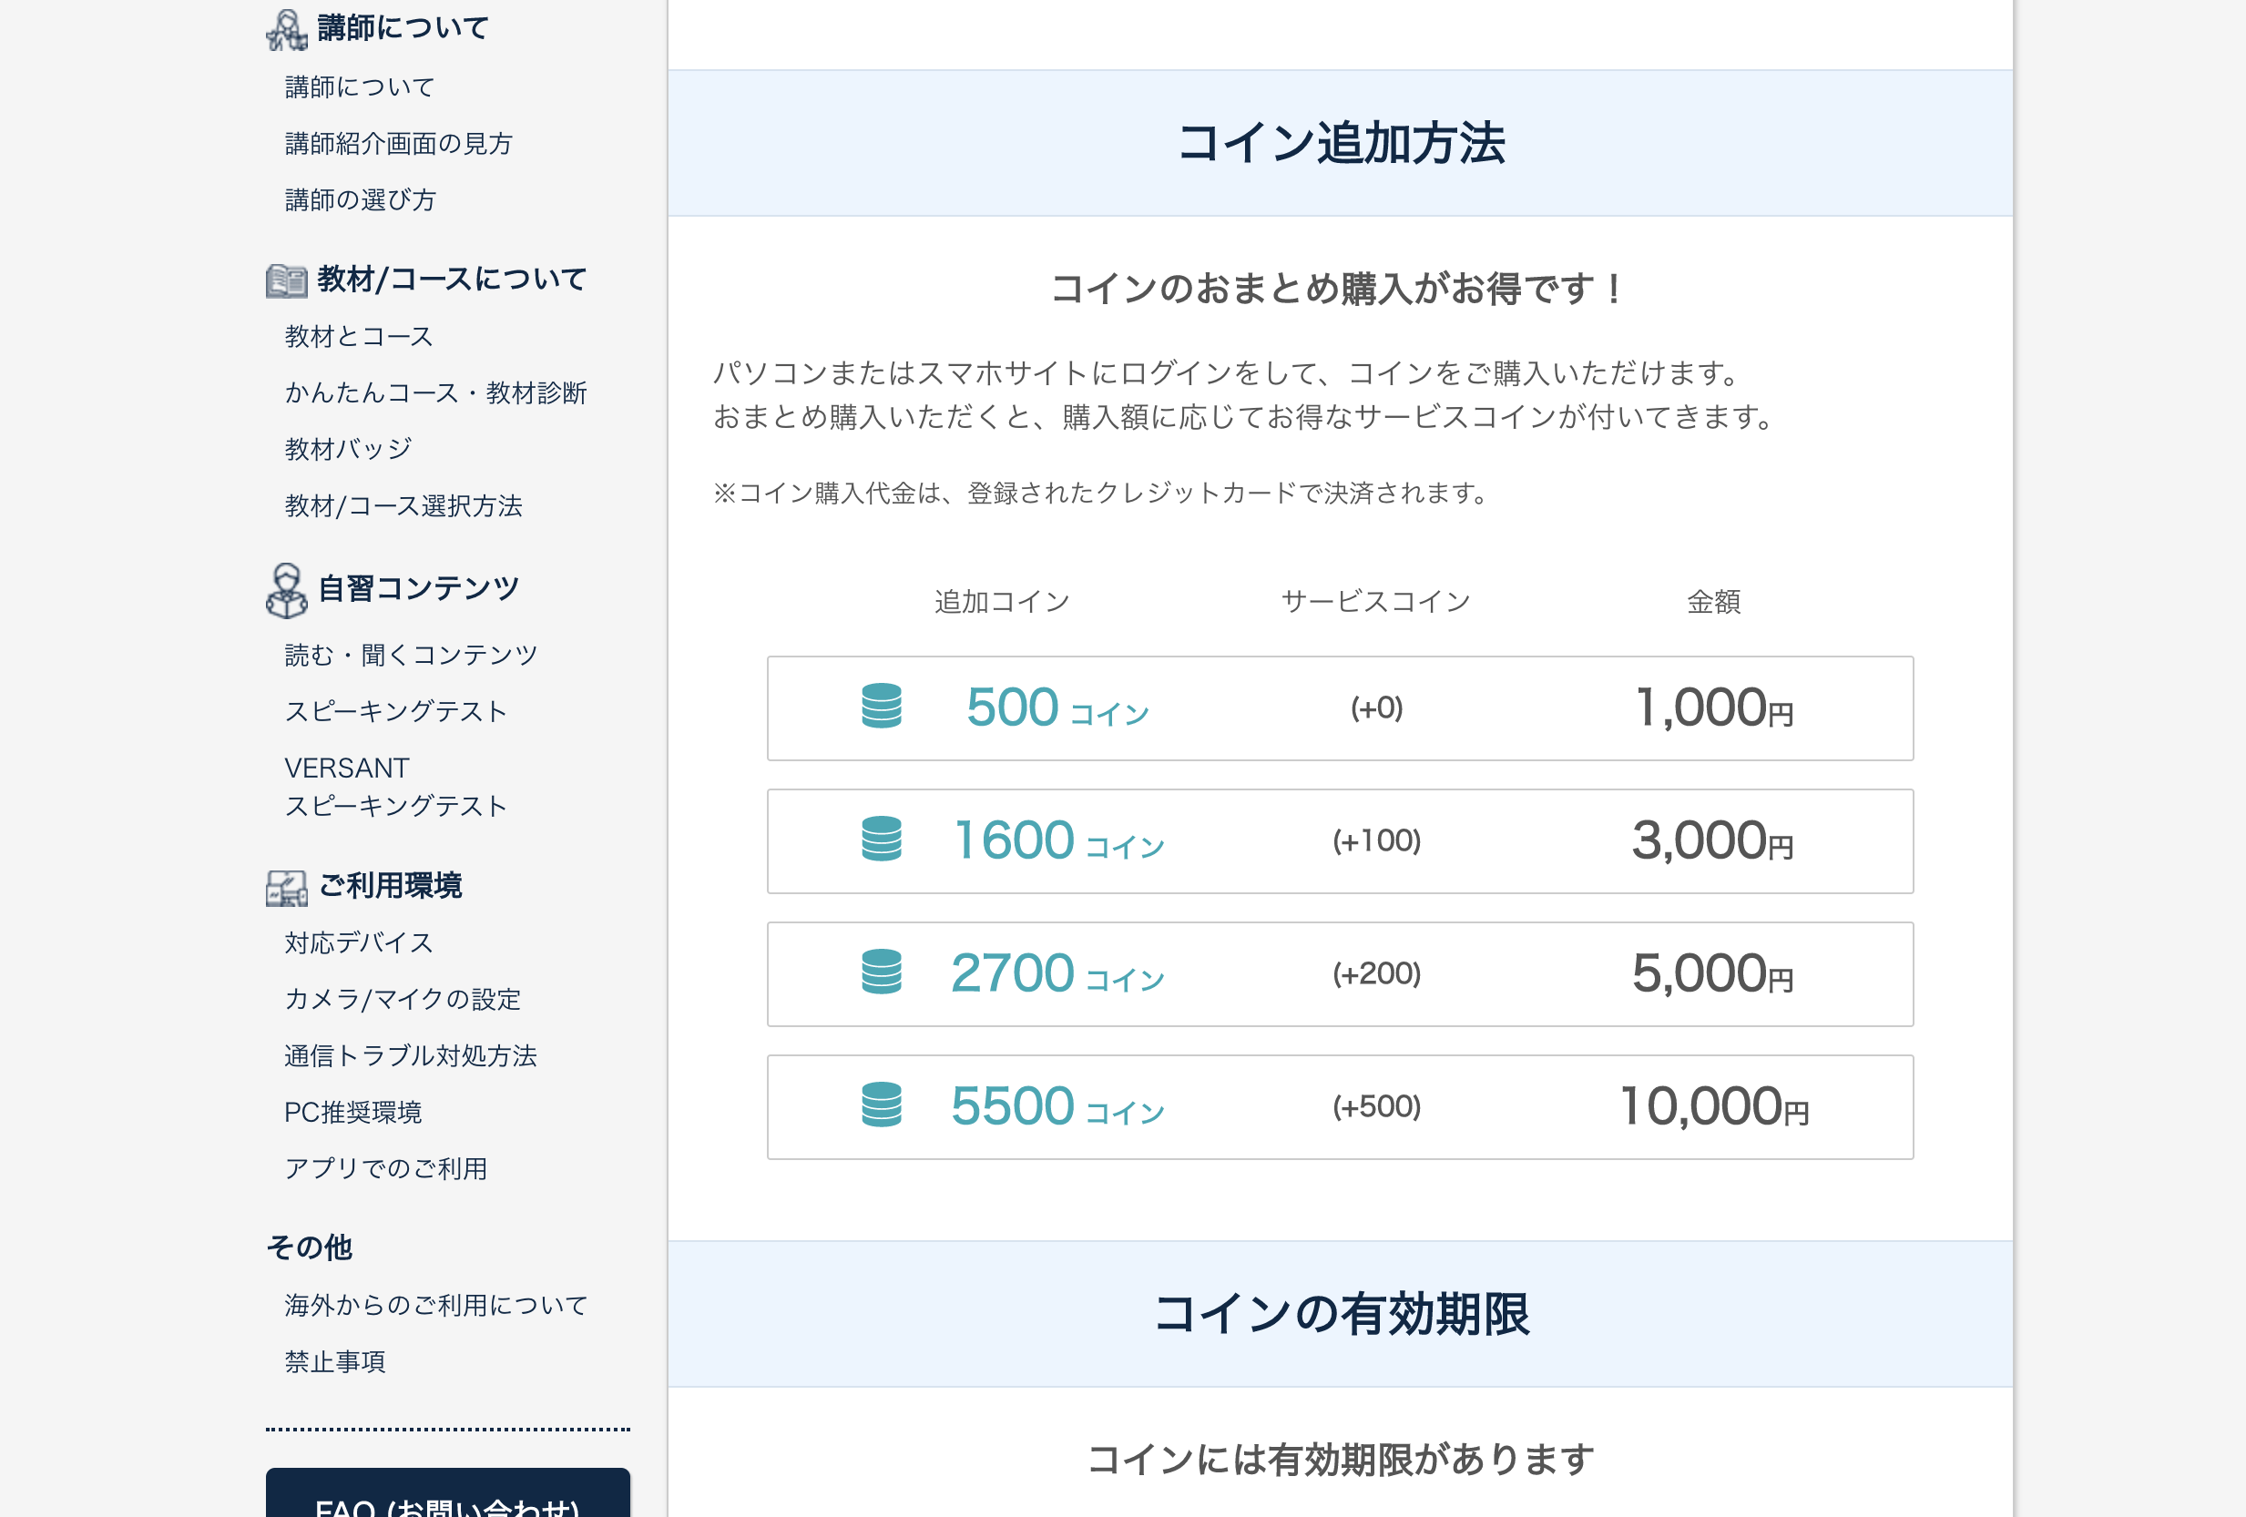Select スピーキングテスト under 自習コンテンツ
The image size is (2246, 1517).
click(395, 711)
